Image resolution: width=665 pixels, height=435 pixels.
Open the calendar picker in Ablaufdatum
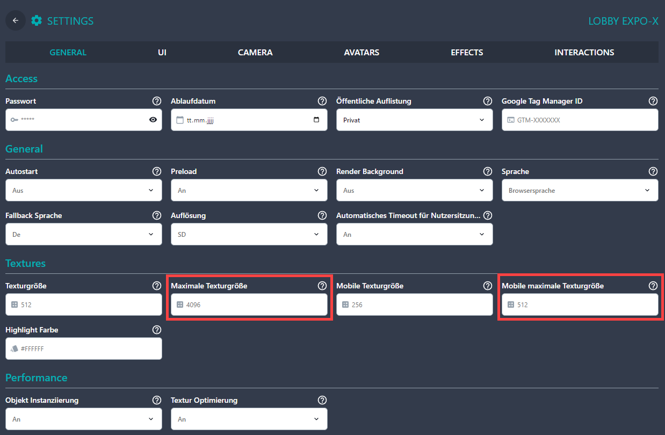pyautogui.click(x=316, y=120)
